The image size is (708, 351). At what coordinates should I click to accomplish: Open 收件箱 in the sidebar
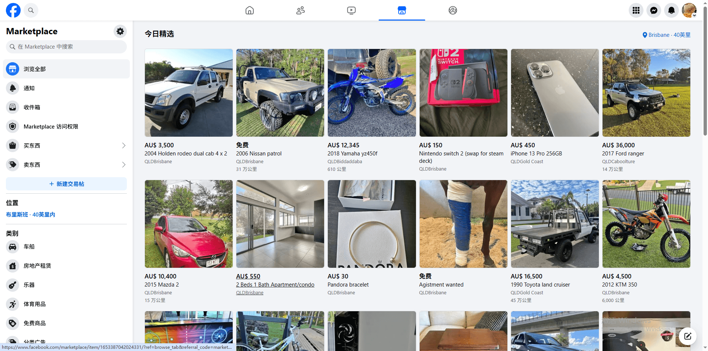pos(66,107)
